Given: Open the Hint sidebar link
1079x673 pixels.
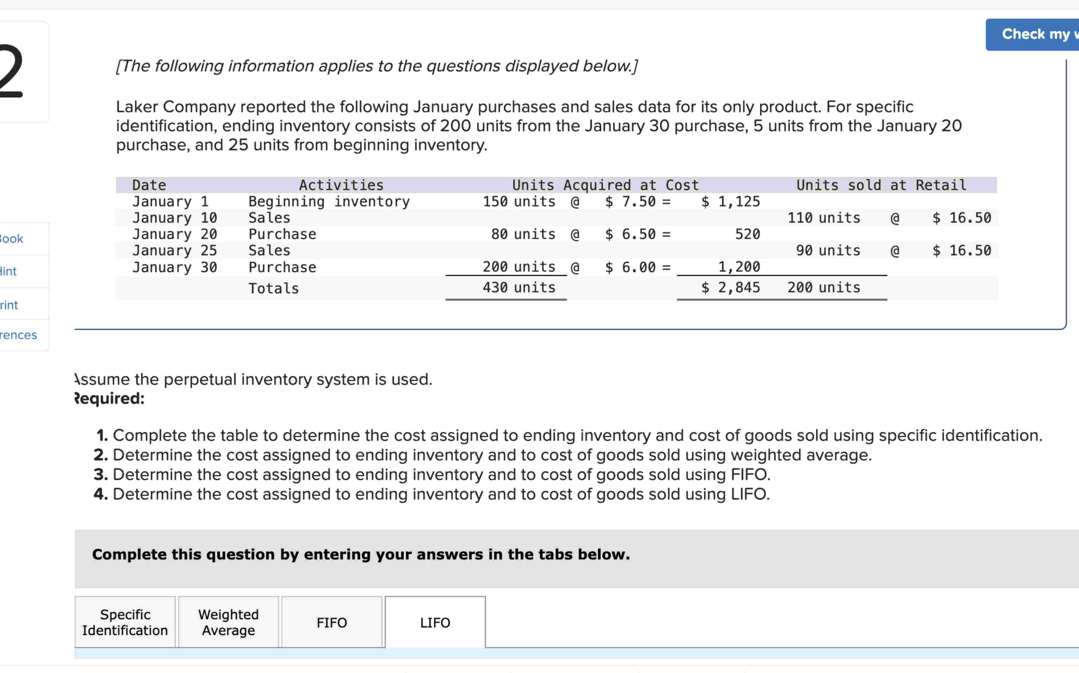Looking at the screenshot, I should coord(8,271).
